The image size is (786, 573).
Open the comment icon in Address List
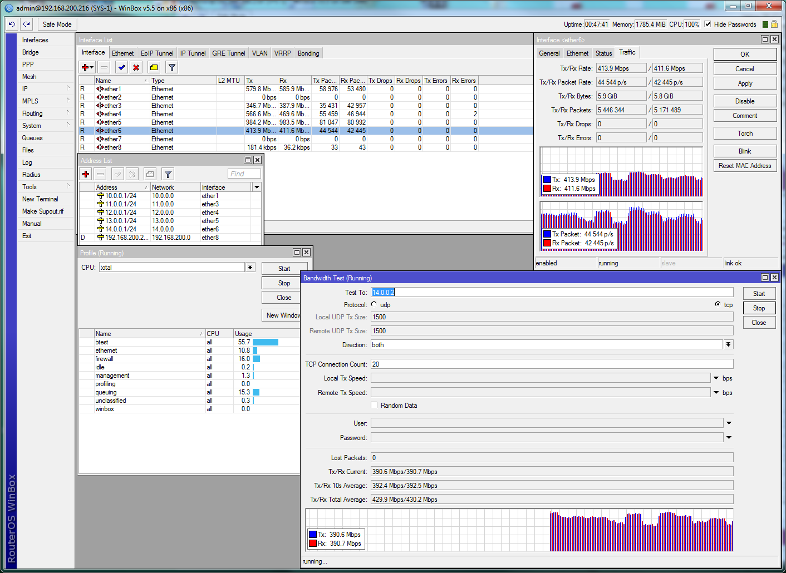(149, 174)
